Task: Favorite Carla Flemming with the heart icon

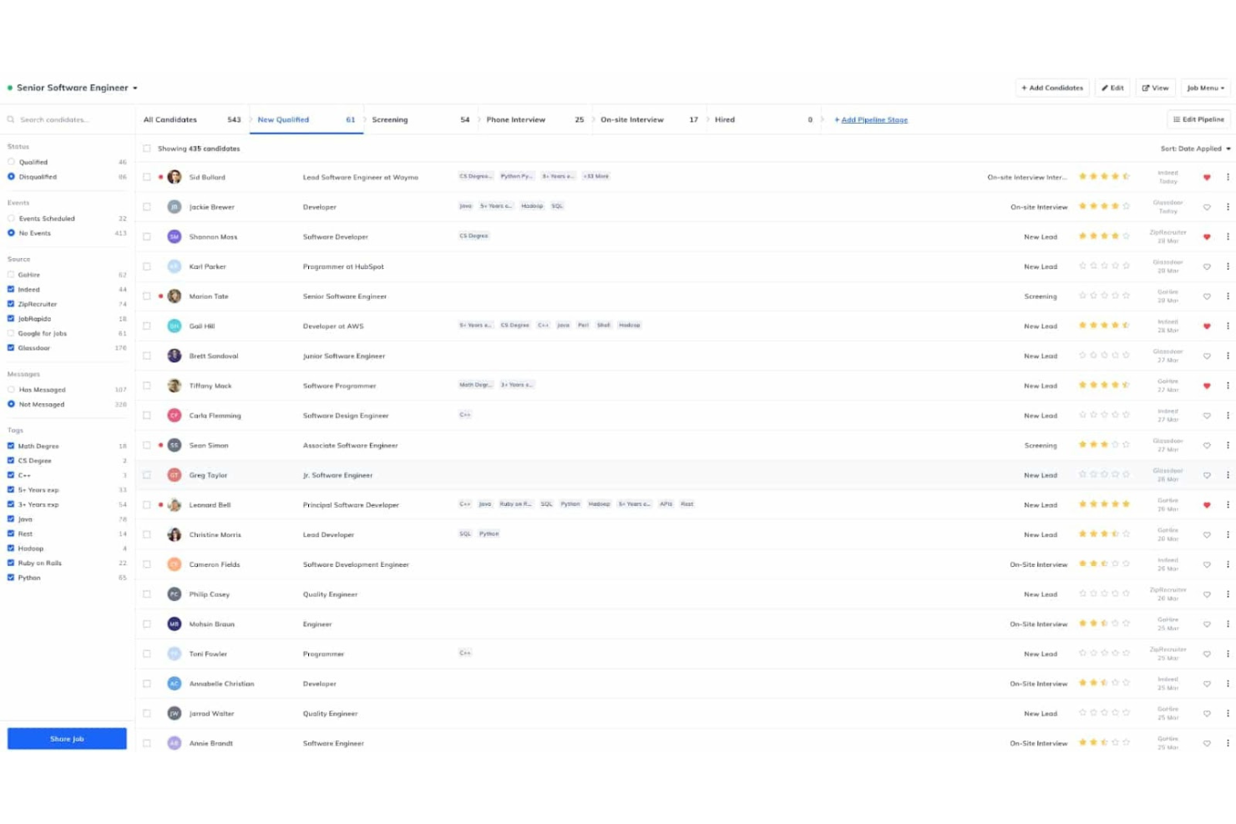Action: pos(1207,416)
